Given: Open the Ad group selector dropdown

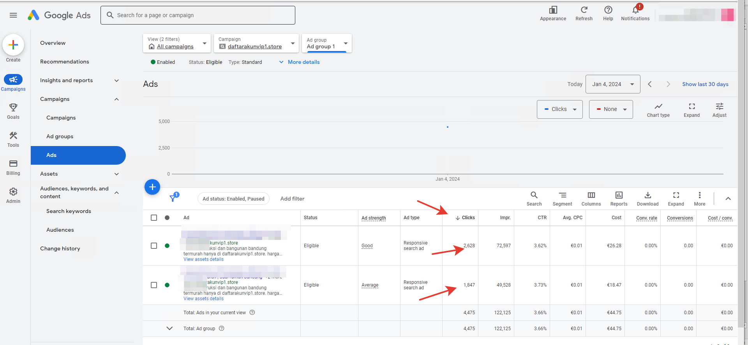Looking at the screenshot, I should click(327, 43).
